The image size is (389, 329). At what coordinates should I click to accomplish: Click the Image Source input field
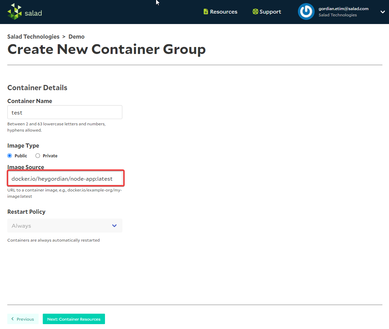(x=65, y=178)
